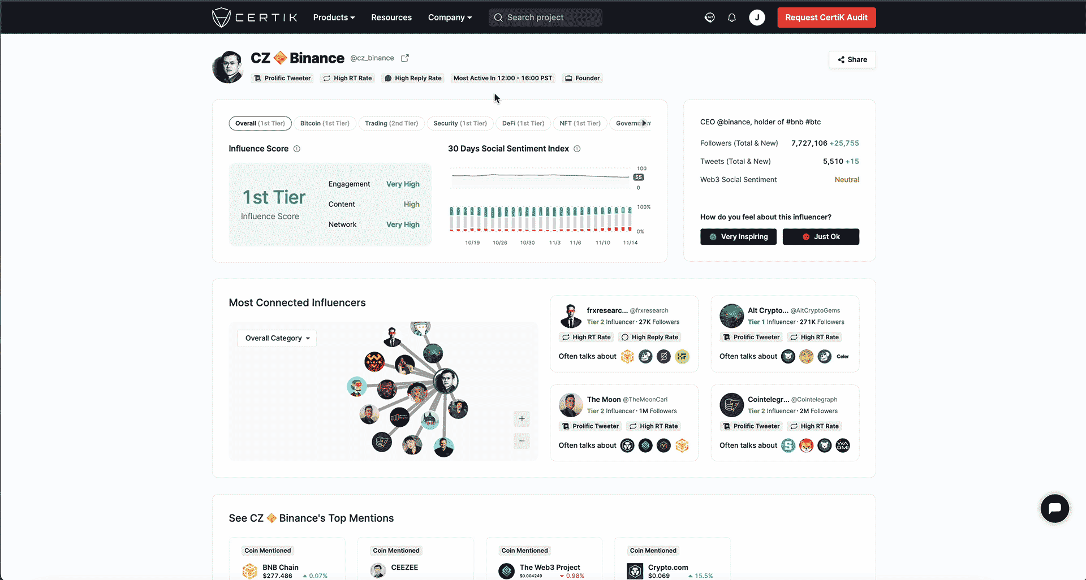Expand the Company menu
Screen dimensions: 1086x580
point(450,18)
